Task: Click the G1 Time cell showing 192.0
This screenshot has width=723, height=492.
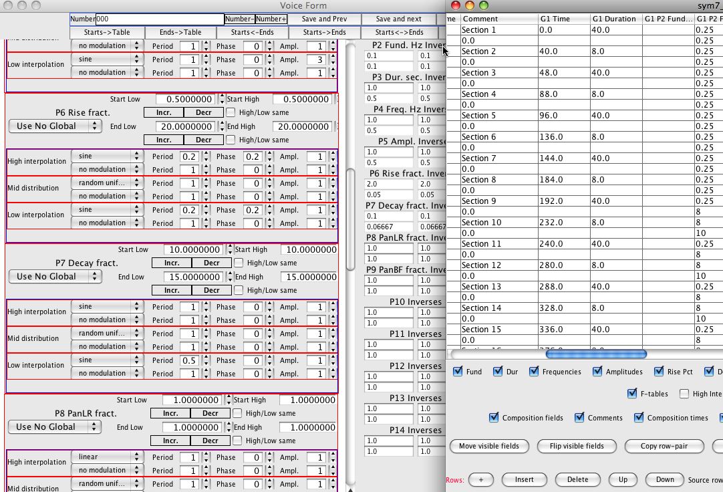Action: (x=565, y=201)
